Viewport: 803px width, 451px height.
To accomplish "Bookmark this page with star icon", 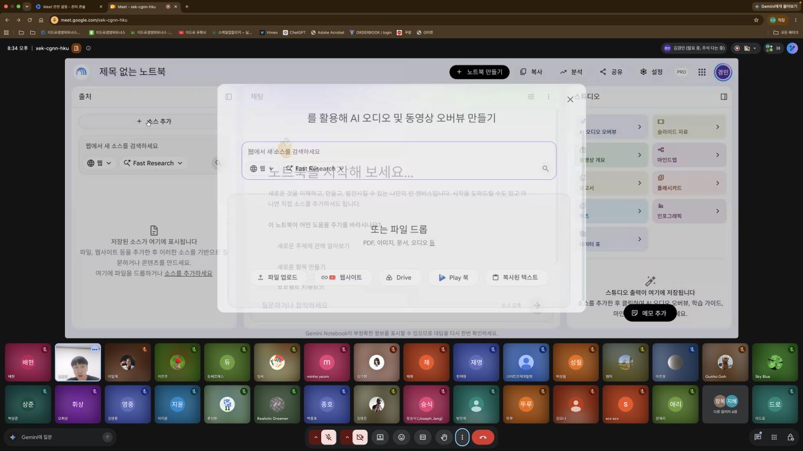I will (756, 19).
